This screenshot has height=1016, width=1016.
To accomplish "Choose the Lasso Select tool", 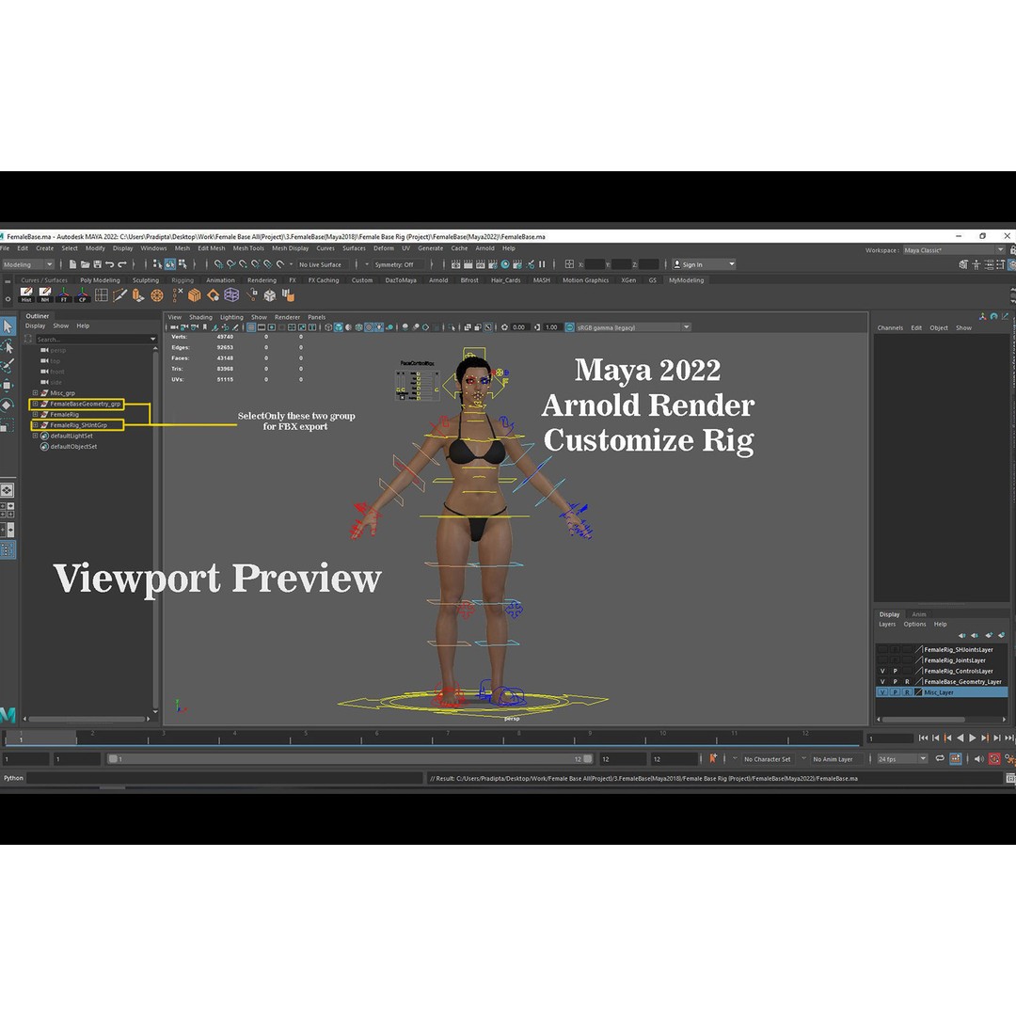I will 8,346.
